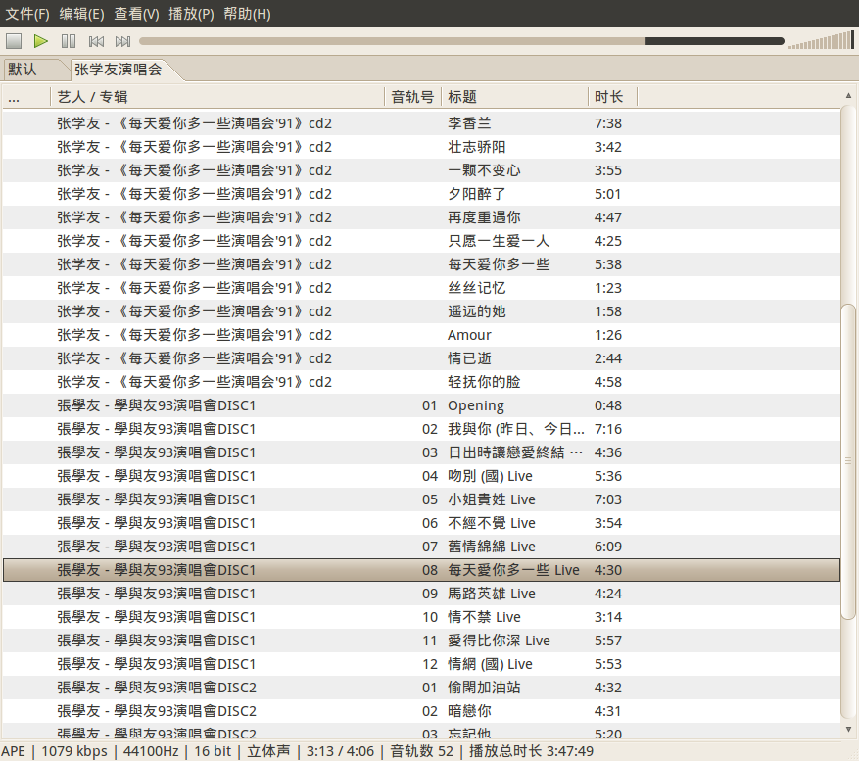Viewport: 859px width, 761px height.
Task: Click the 16 bit status bar entry
Action: [x=214, y=751]
